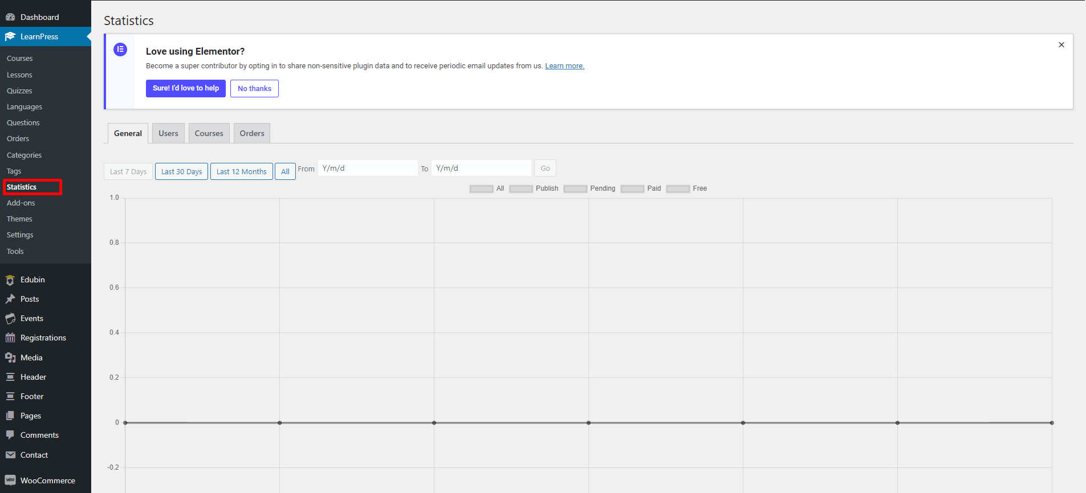1086x493 pixels.
Task: Switch to the Users tab
Action: 168,133
